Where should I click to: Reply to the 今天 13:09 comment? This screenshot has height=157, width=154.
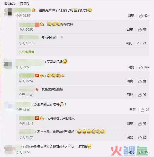click(x=132, y=110)
